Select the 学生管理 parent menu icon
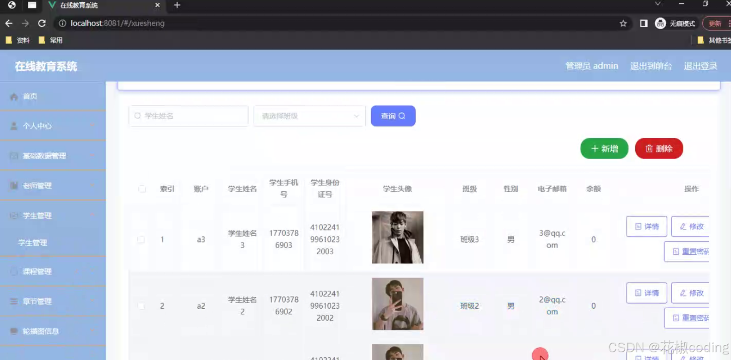The width and height of the screenshot is (731, 360). coord(14,216)
